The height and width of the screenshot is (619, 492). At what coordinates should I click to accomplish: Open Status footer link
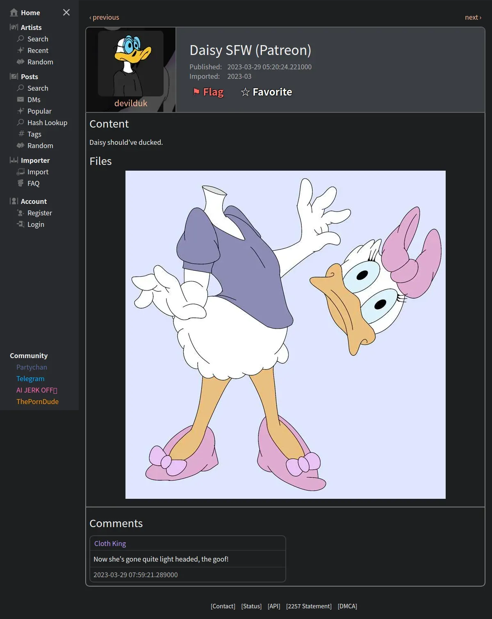click(x=251, y=606)
